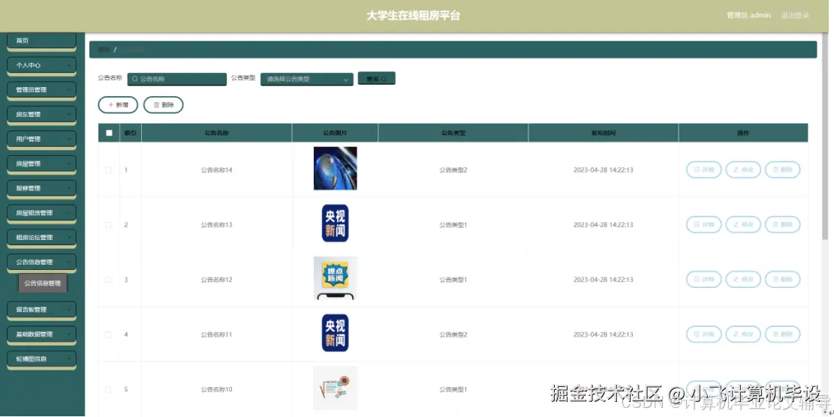Image resolution: width=834 pixels, height=417 pixels.
Task: Click the 发布时间 column header
Action: coord(603,133)
